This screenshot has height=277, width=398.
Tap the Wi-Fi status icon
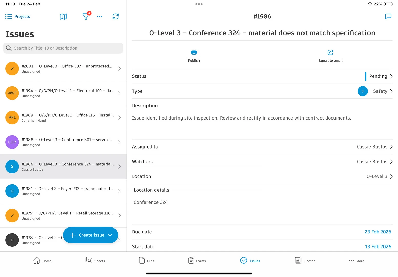tap(370, 4)
